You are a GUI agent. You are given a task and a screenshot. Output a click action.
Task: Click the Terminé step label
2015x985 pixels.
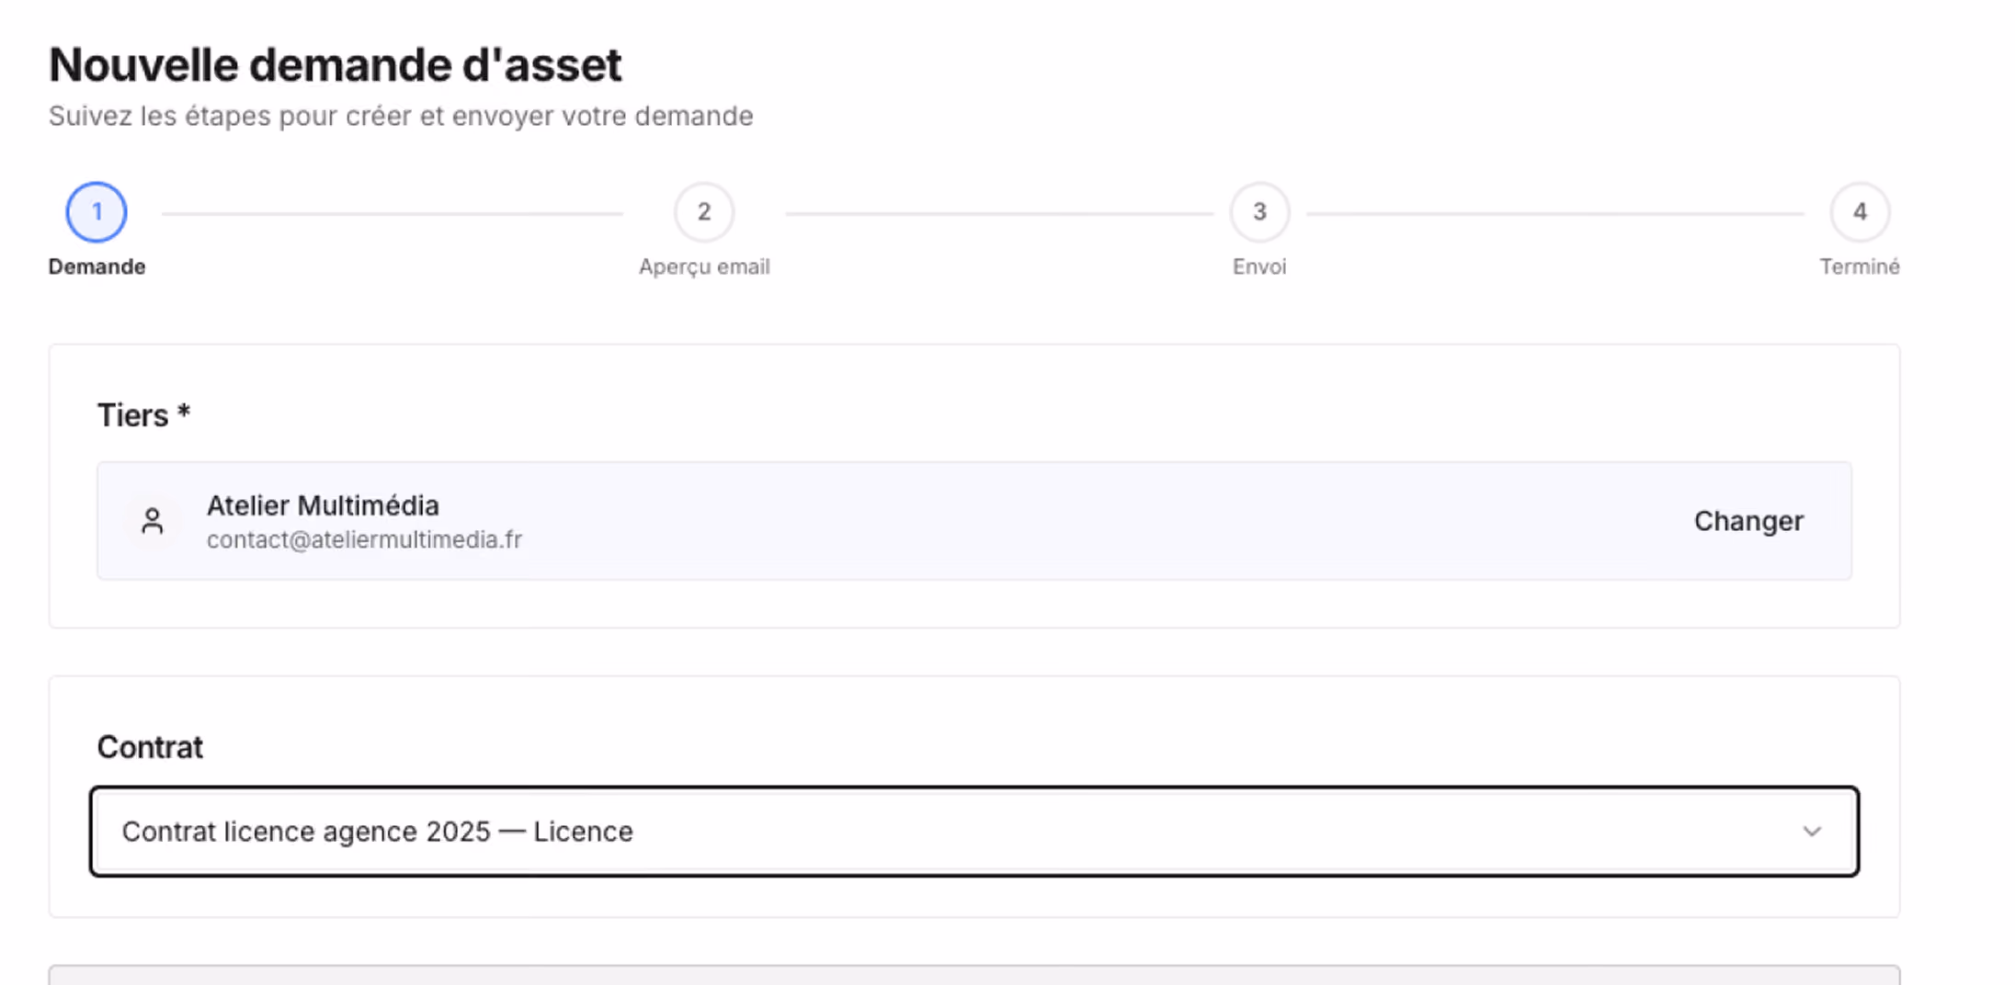pyautogui.click(x=1860, y=266)
